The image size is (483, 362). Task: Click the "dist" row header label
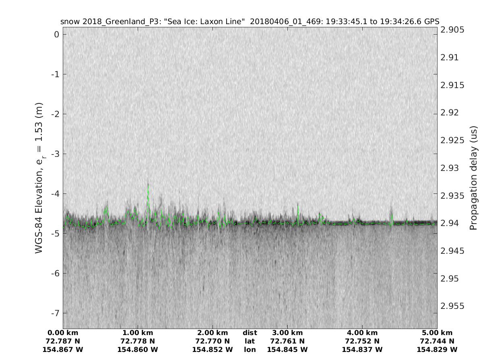250,333
